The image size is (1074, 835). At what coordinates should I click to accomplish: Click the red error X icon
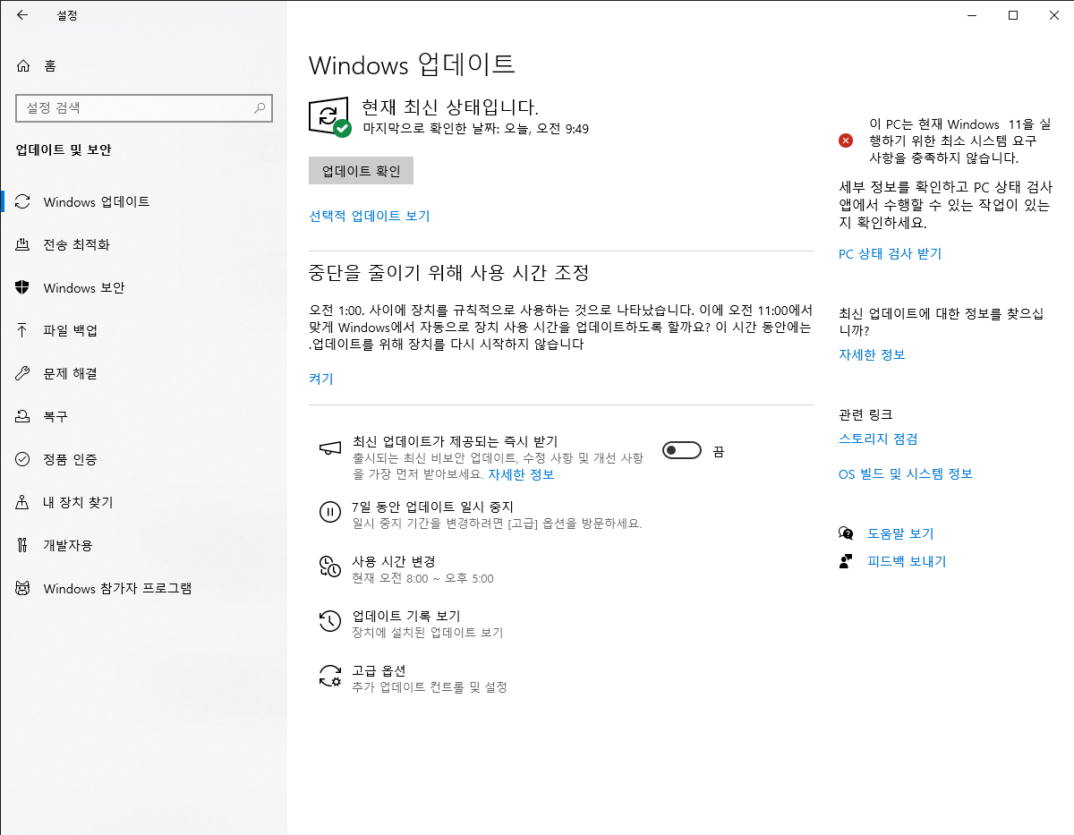(x=845, y=141)
